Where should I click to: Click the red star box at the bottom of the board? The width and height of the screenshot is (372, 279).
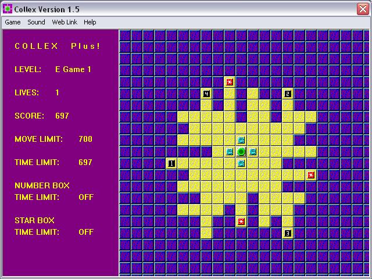click(x=241, y=221)
